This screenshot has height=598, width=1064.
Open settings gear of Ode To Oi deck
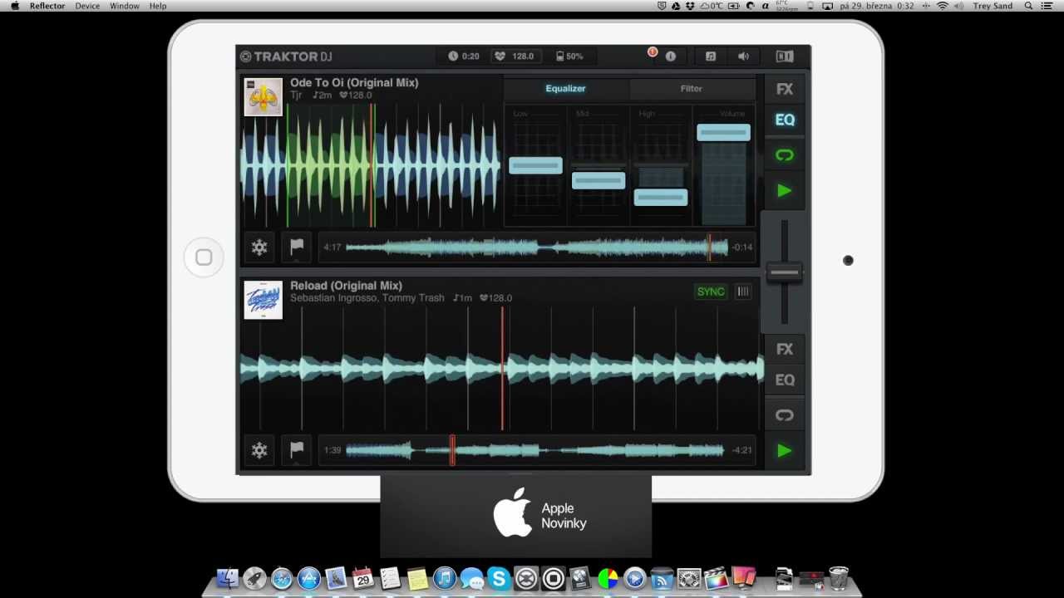259,247
